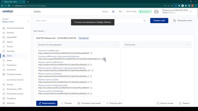
Task: Open the project selector dropdown
Action: click(15, 22)
